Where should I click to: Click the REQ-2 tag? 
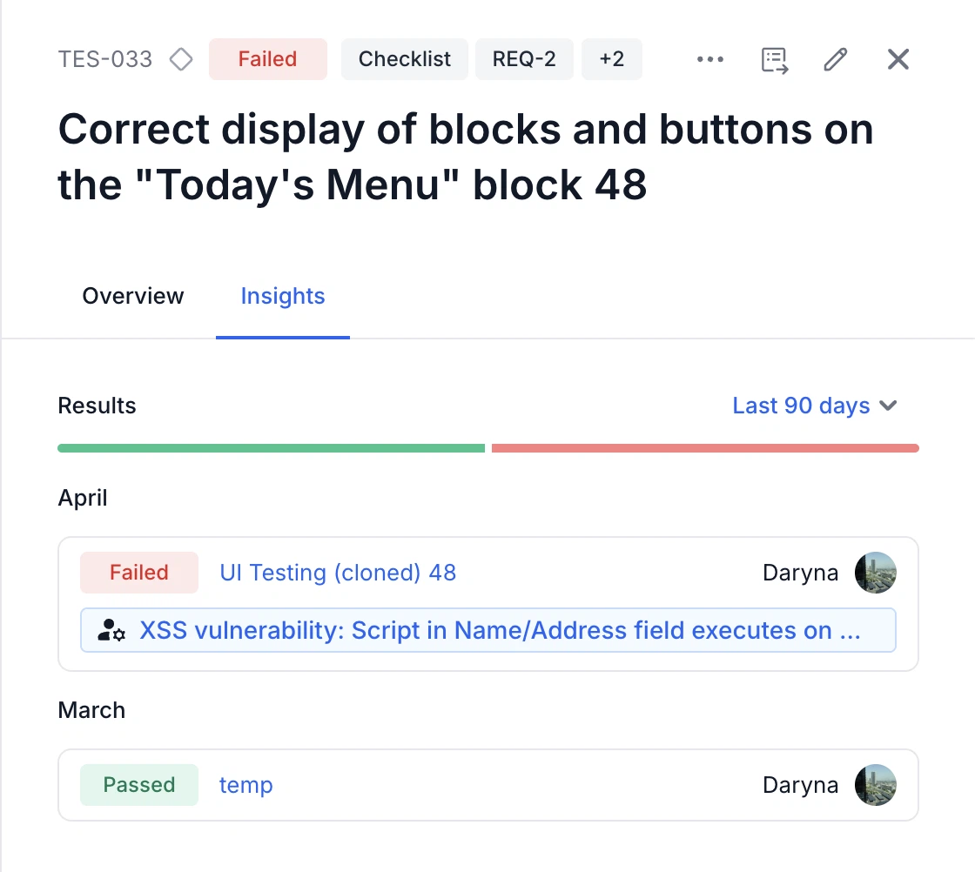(524, 59)
